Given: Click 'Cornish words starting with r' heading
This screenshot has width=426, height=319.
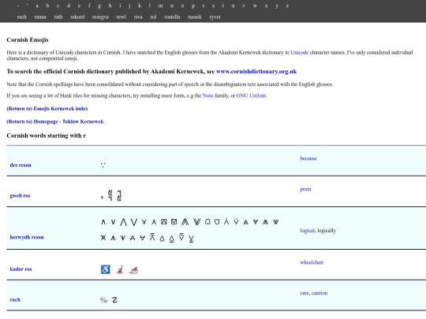Looking at the screenshot, I should coord(47,135).
